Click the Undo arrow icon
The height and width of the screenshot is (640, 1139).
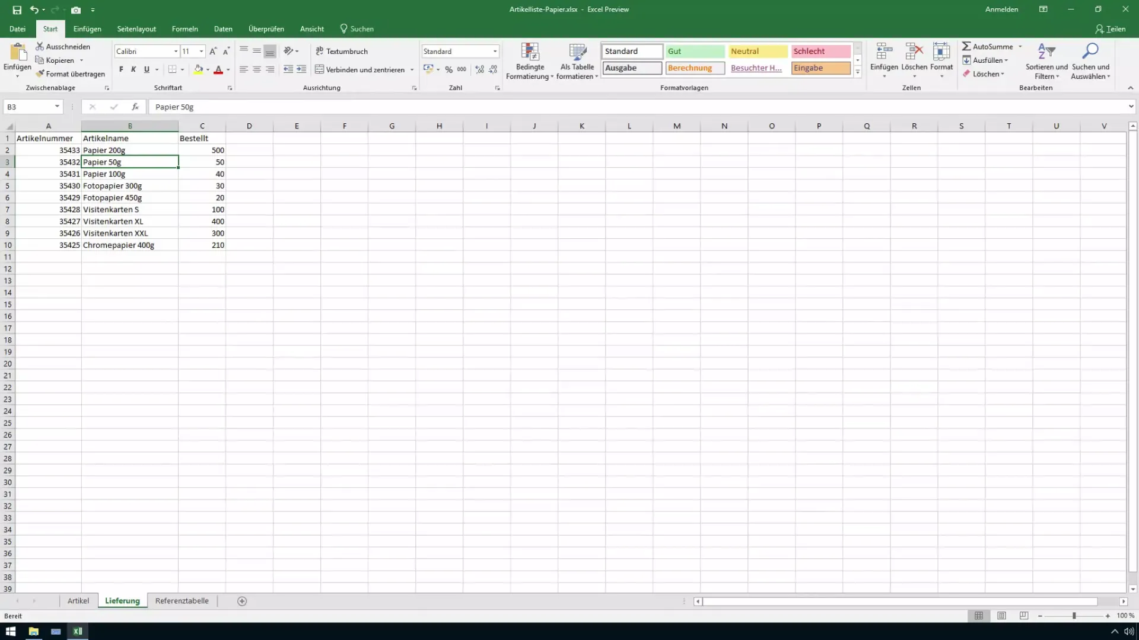[34, 9]
